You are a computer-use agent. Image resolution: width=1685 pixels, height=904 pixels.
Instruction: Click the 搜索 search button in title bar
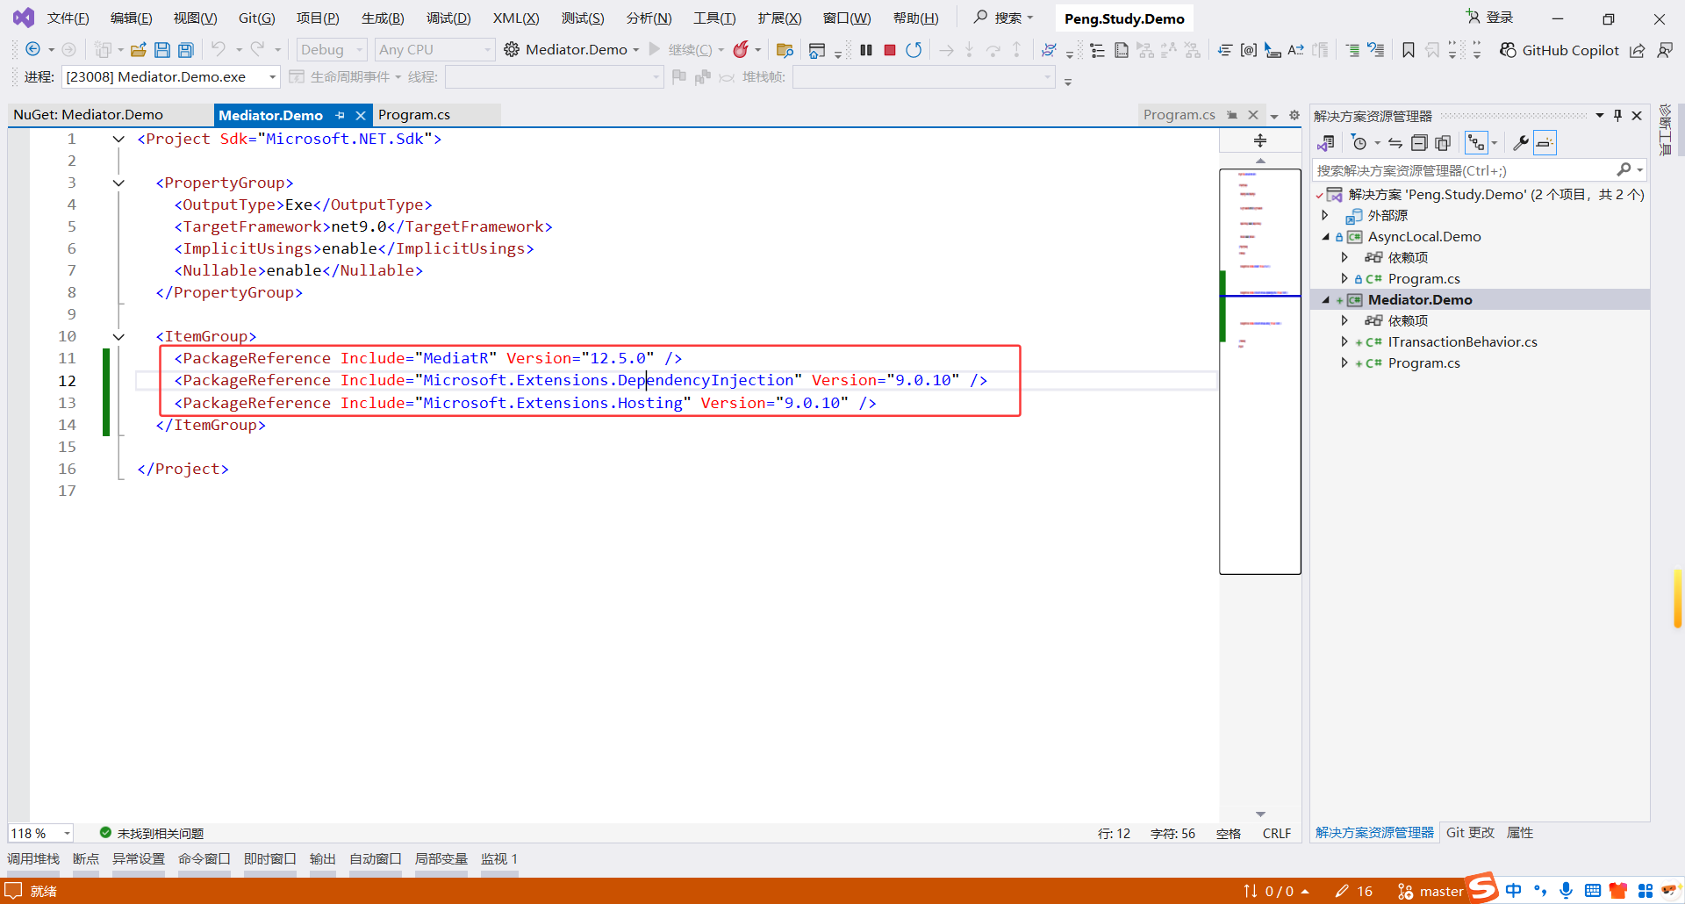point(1004,18)
